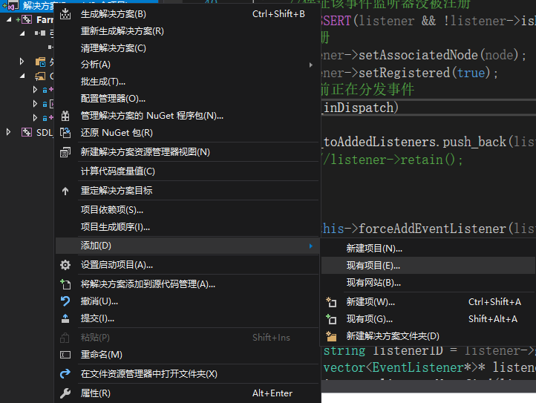536x403 pixels.
Task: Click the restore icon beside 还原 NuGet 包
Action: [x=65, y=133]
